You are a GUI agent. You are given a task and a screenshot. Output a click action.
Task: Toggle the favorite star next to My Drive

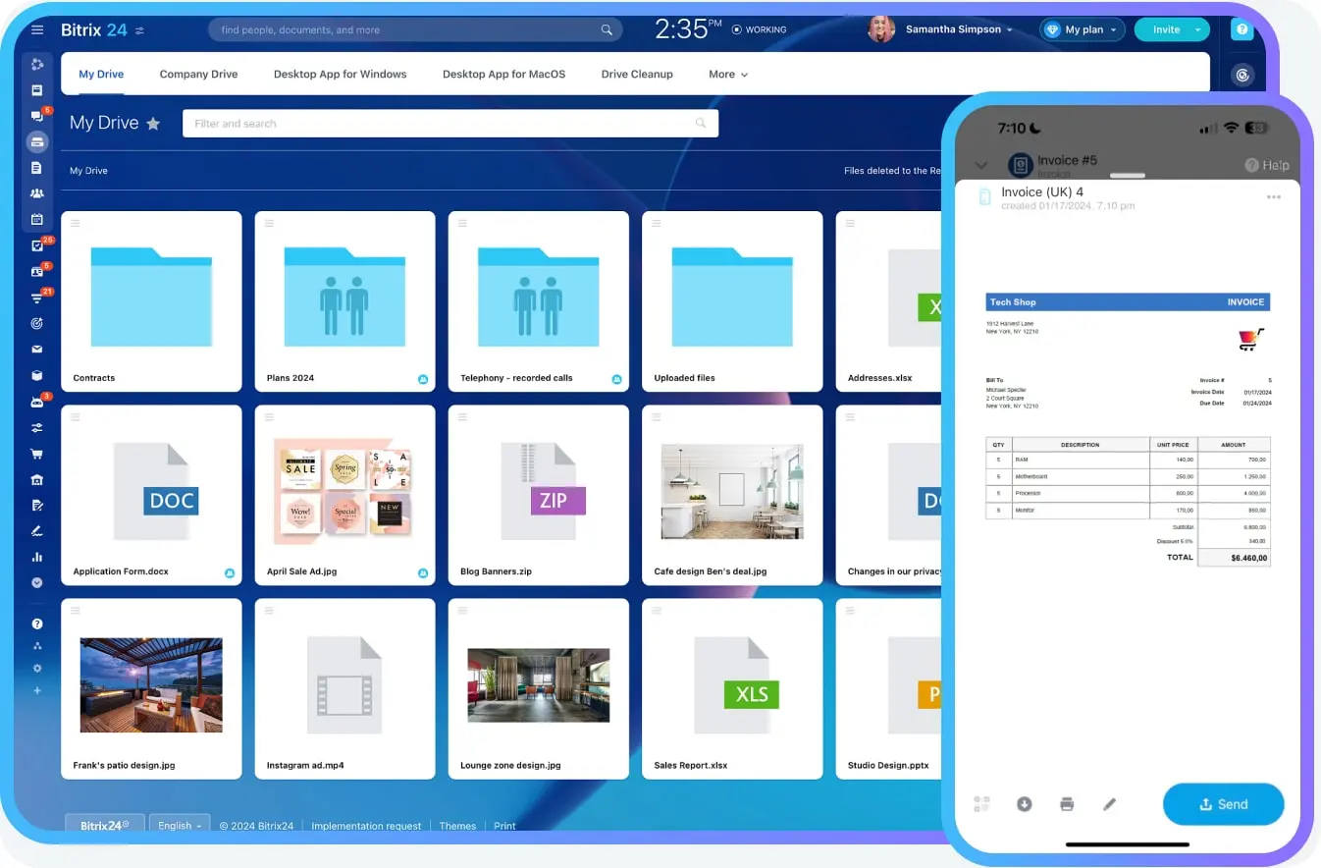tap(153, 124)
